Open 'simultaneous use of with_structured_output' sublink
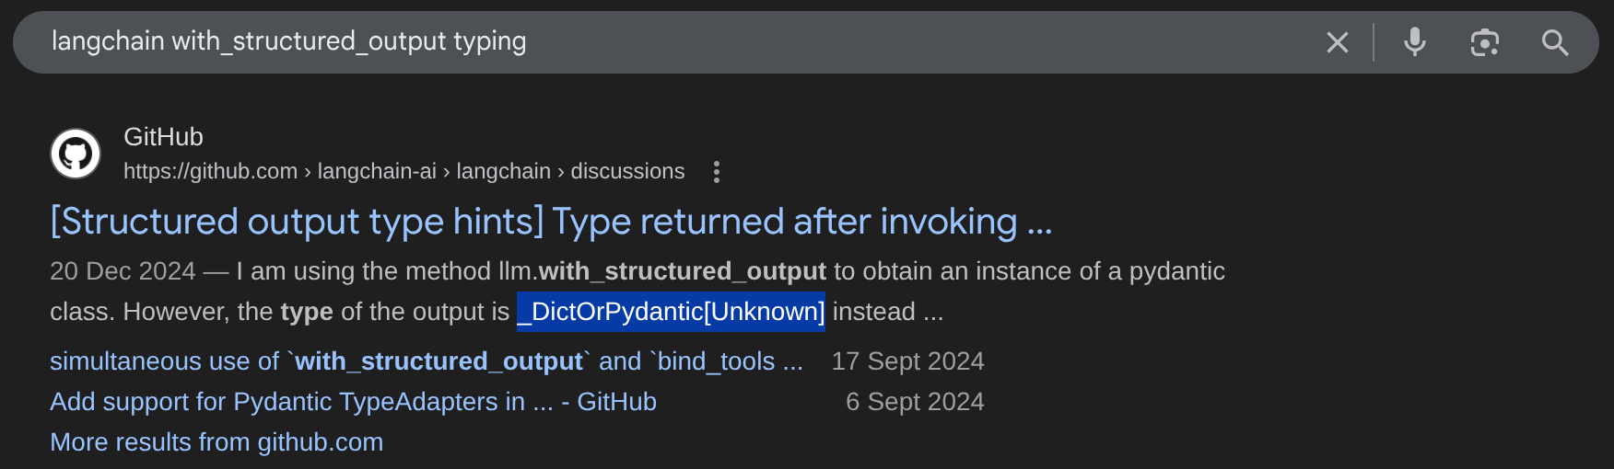Screen dimensions: 1614x469 (x=426, y=361)
